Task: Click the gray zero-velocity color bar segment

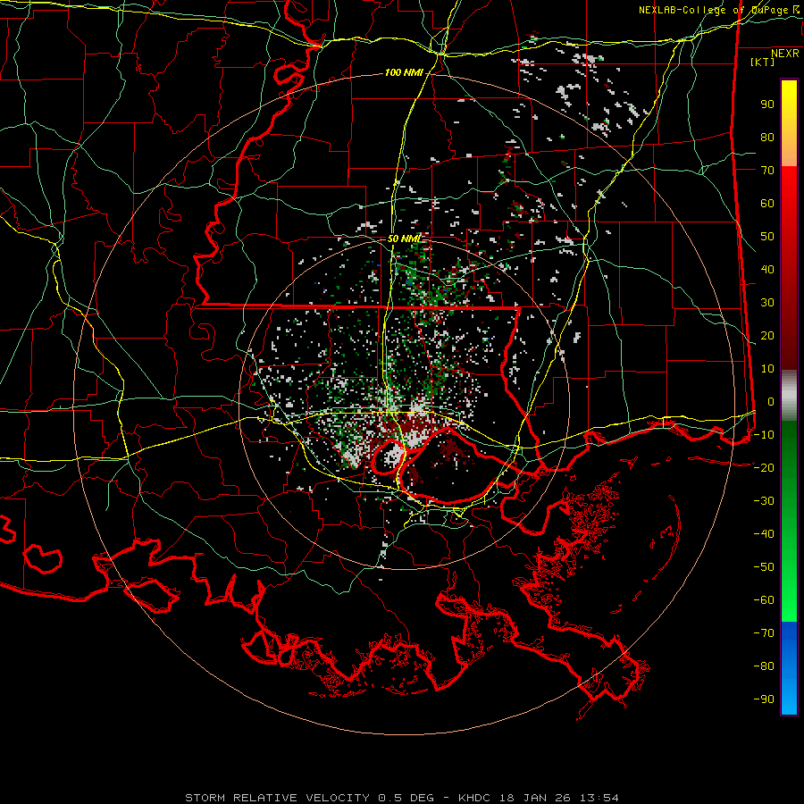Action: click(789, 396)
